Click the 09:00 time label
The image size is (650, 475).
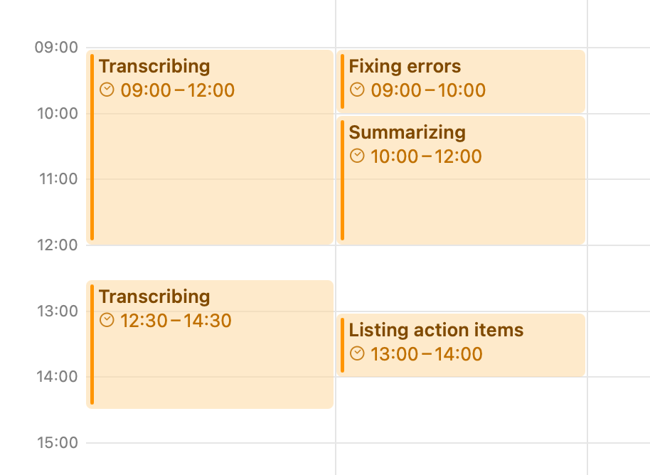pyautogui.click(x=56, y=47)
